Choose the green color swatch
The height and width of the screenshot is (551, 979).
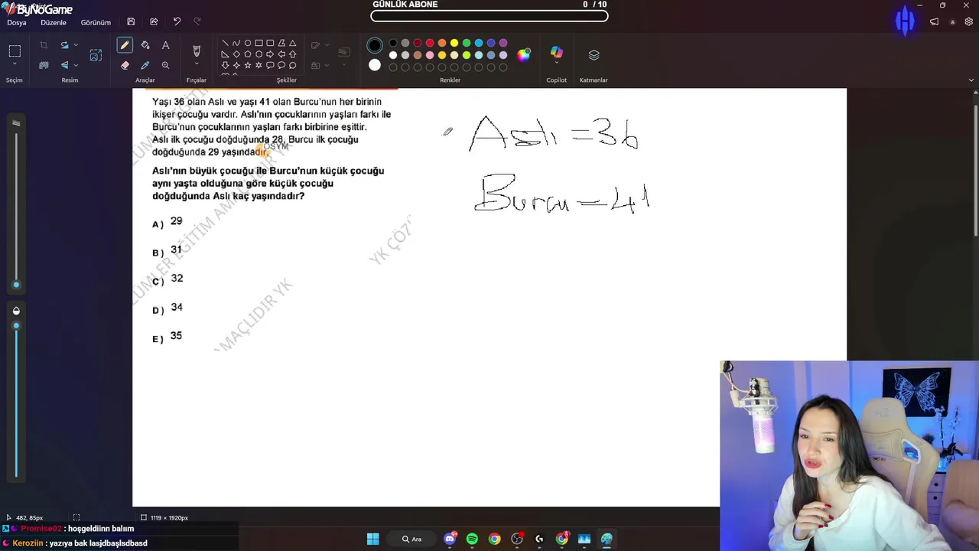tap(467, 43)
